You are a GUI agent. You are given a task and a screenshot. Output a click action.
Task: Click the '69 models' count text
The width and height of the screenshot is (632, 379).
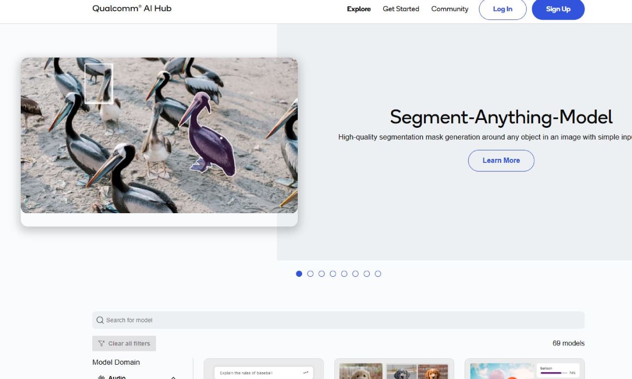pyautogui.click(x=568, y=343)
